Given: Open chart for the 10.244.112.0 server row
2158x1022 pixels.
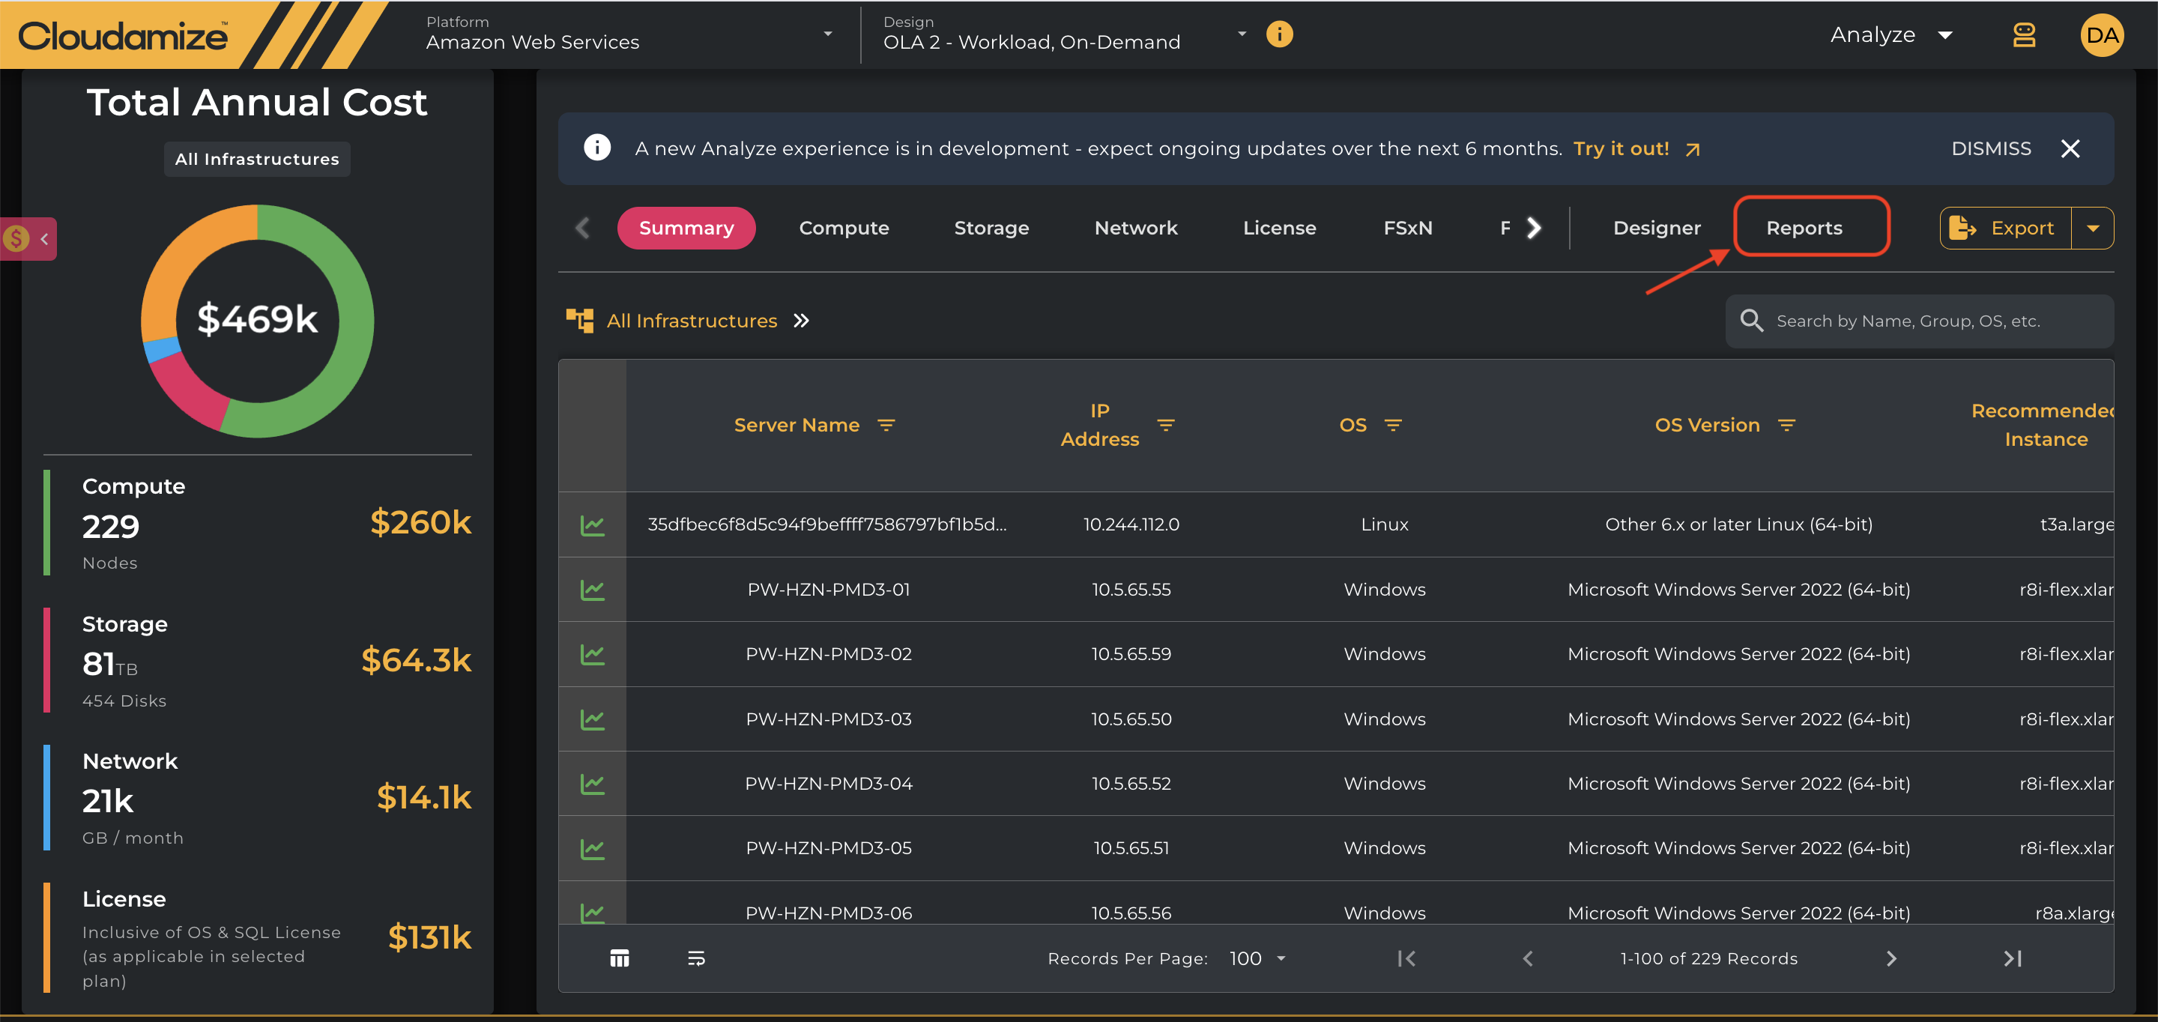Looking at the screenshot, I should click(x=592, y=525).
